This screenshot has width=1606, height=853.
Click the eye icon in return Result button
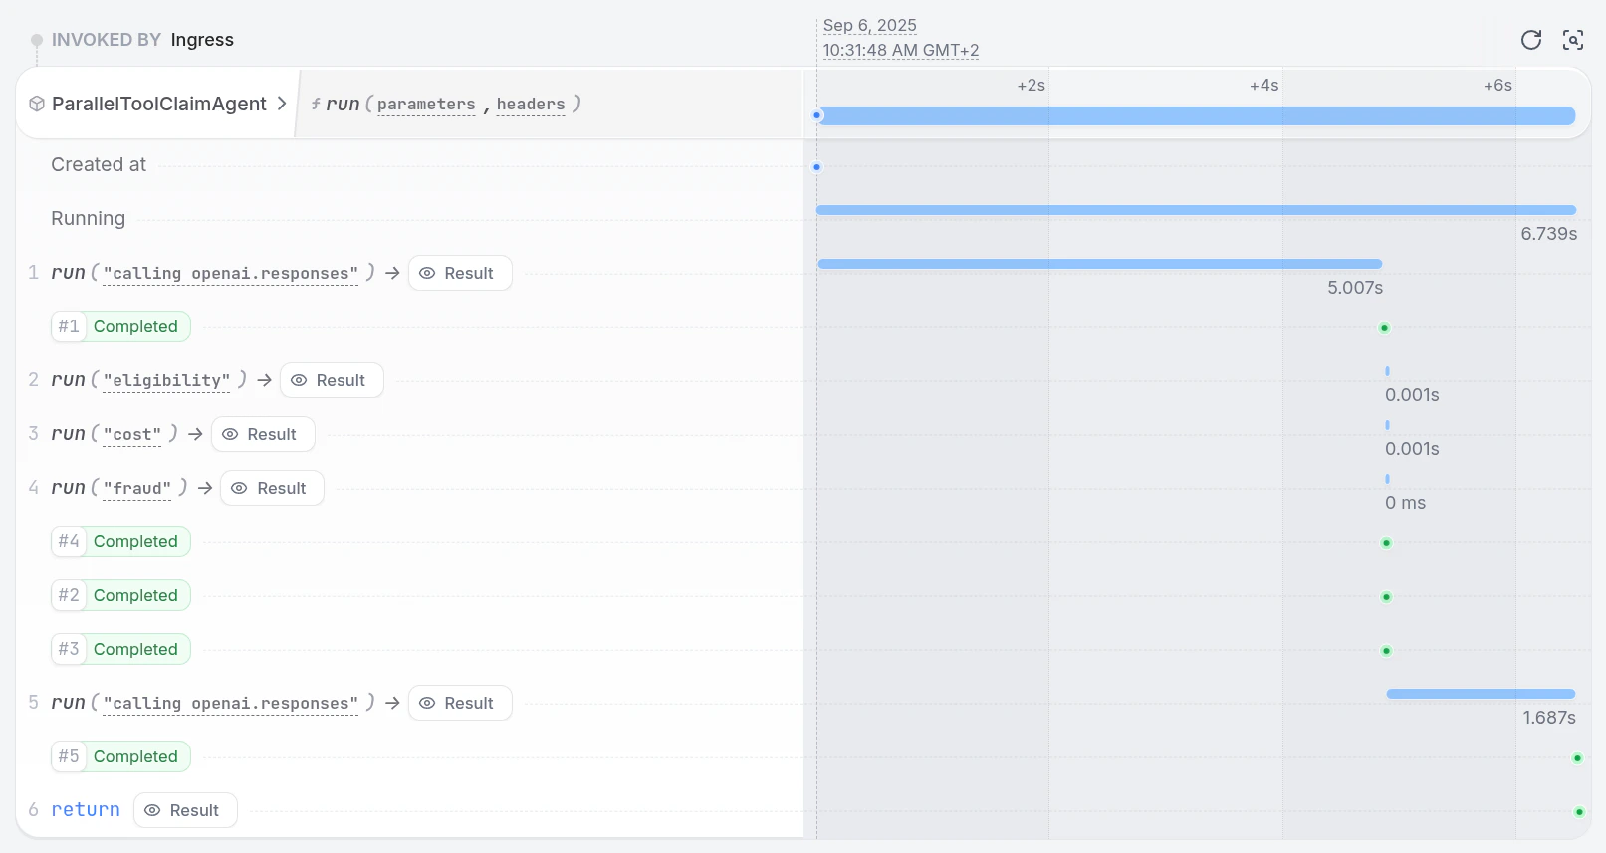click(152, 810)
